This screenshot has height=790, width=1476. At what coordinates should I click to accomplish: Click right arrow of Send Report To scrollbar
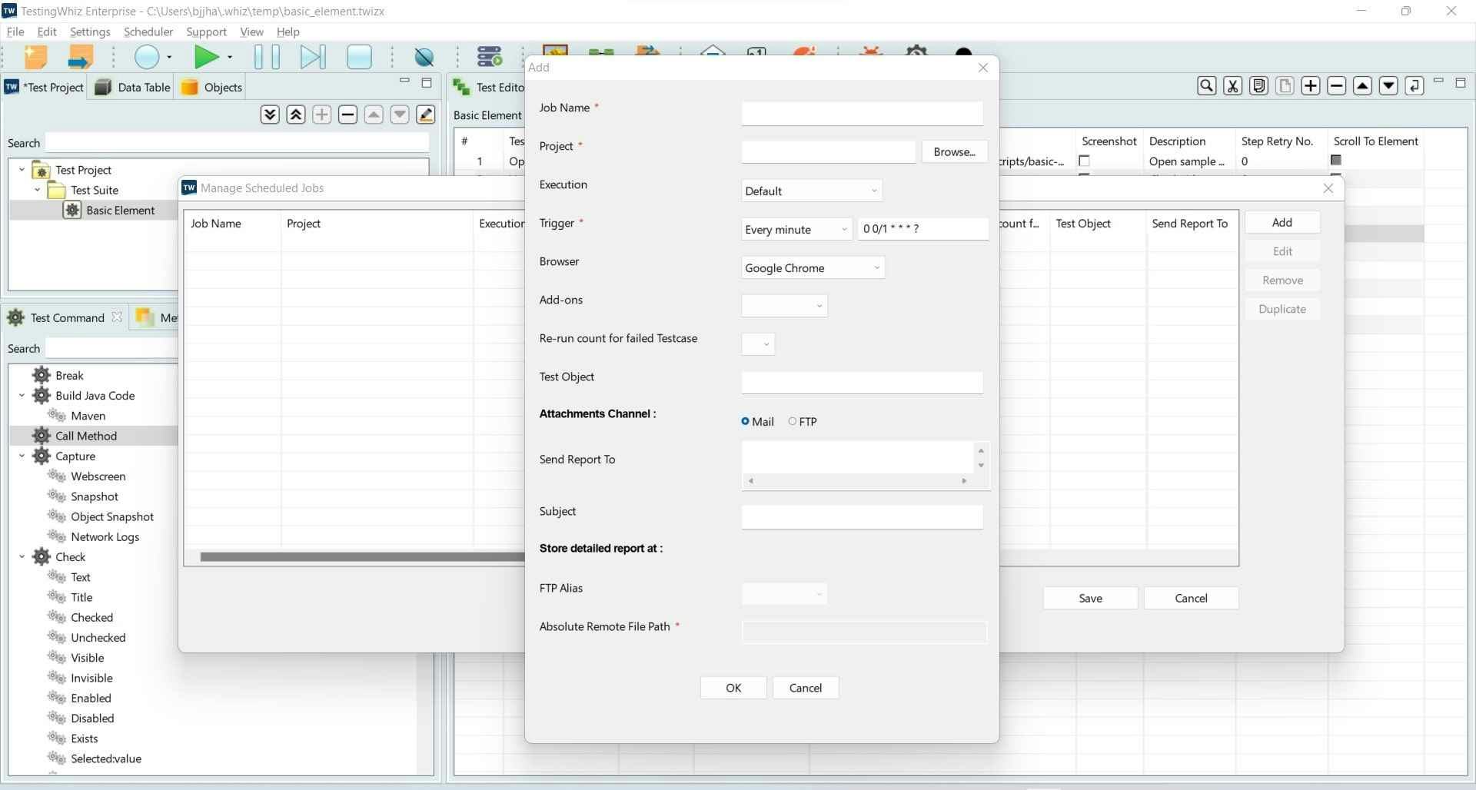(964, 481)
